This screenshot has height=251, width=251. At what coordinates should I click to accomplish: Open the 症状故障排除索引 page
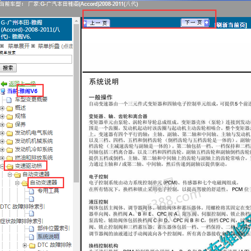(x=22, y=221)
